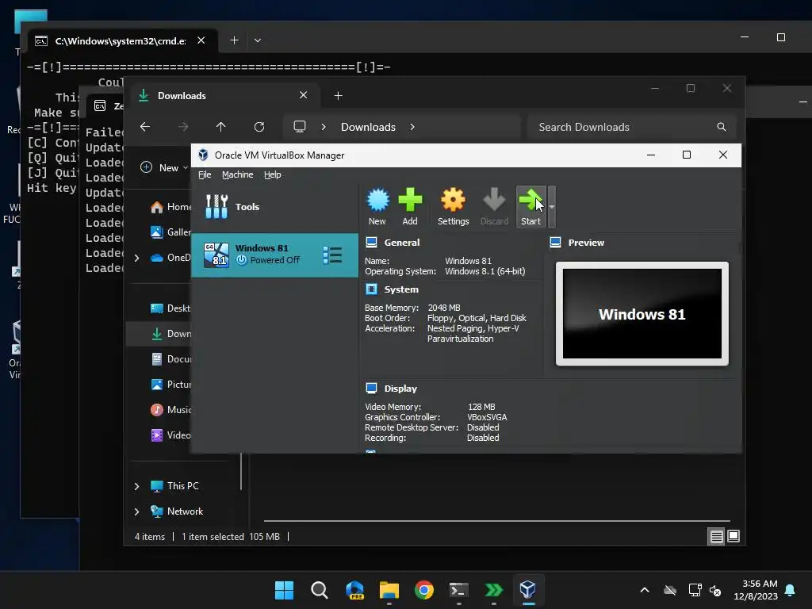812x609 pixels.
Task: Open the Windows Start menu
Action: pyautogui.click(x=284, y=590)
